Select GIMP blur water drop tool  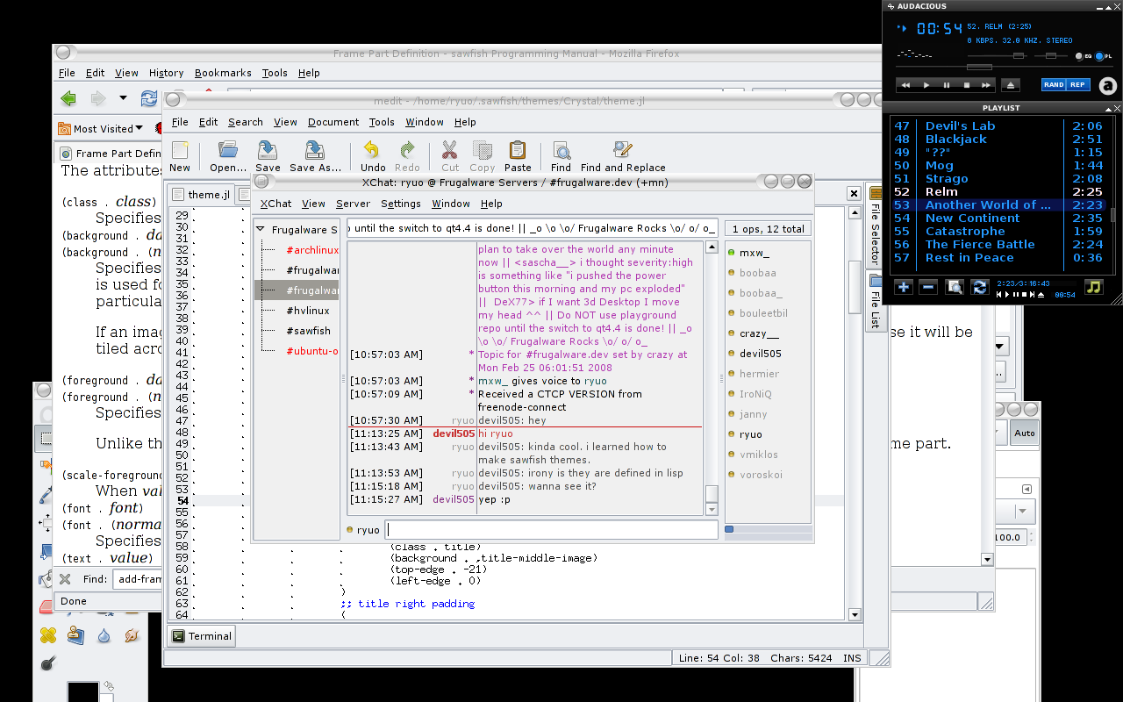104,634
